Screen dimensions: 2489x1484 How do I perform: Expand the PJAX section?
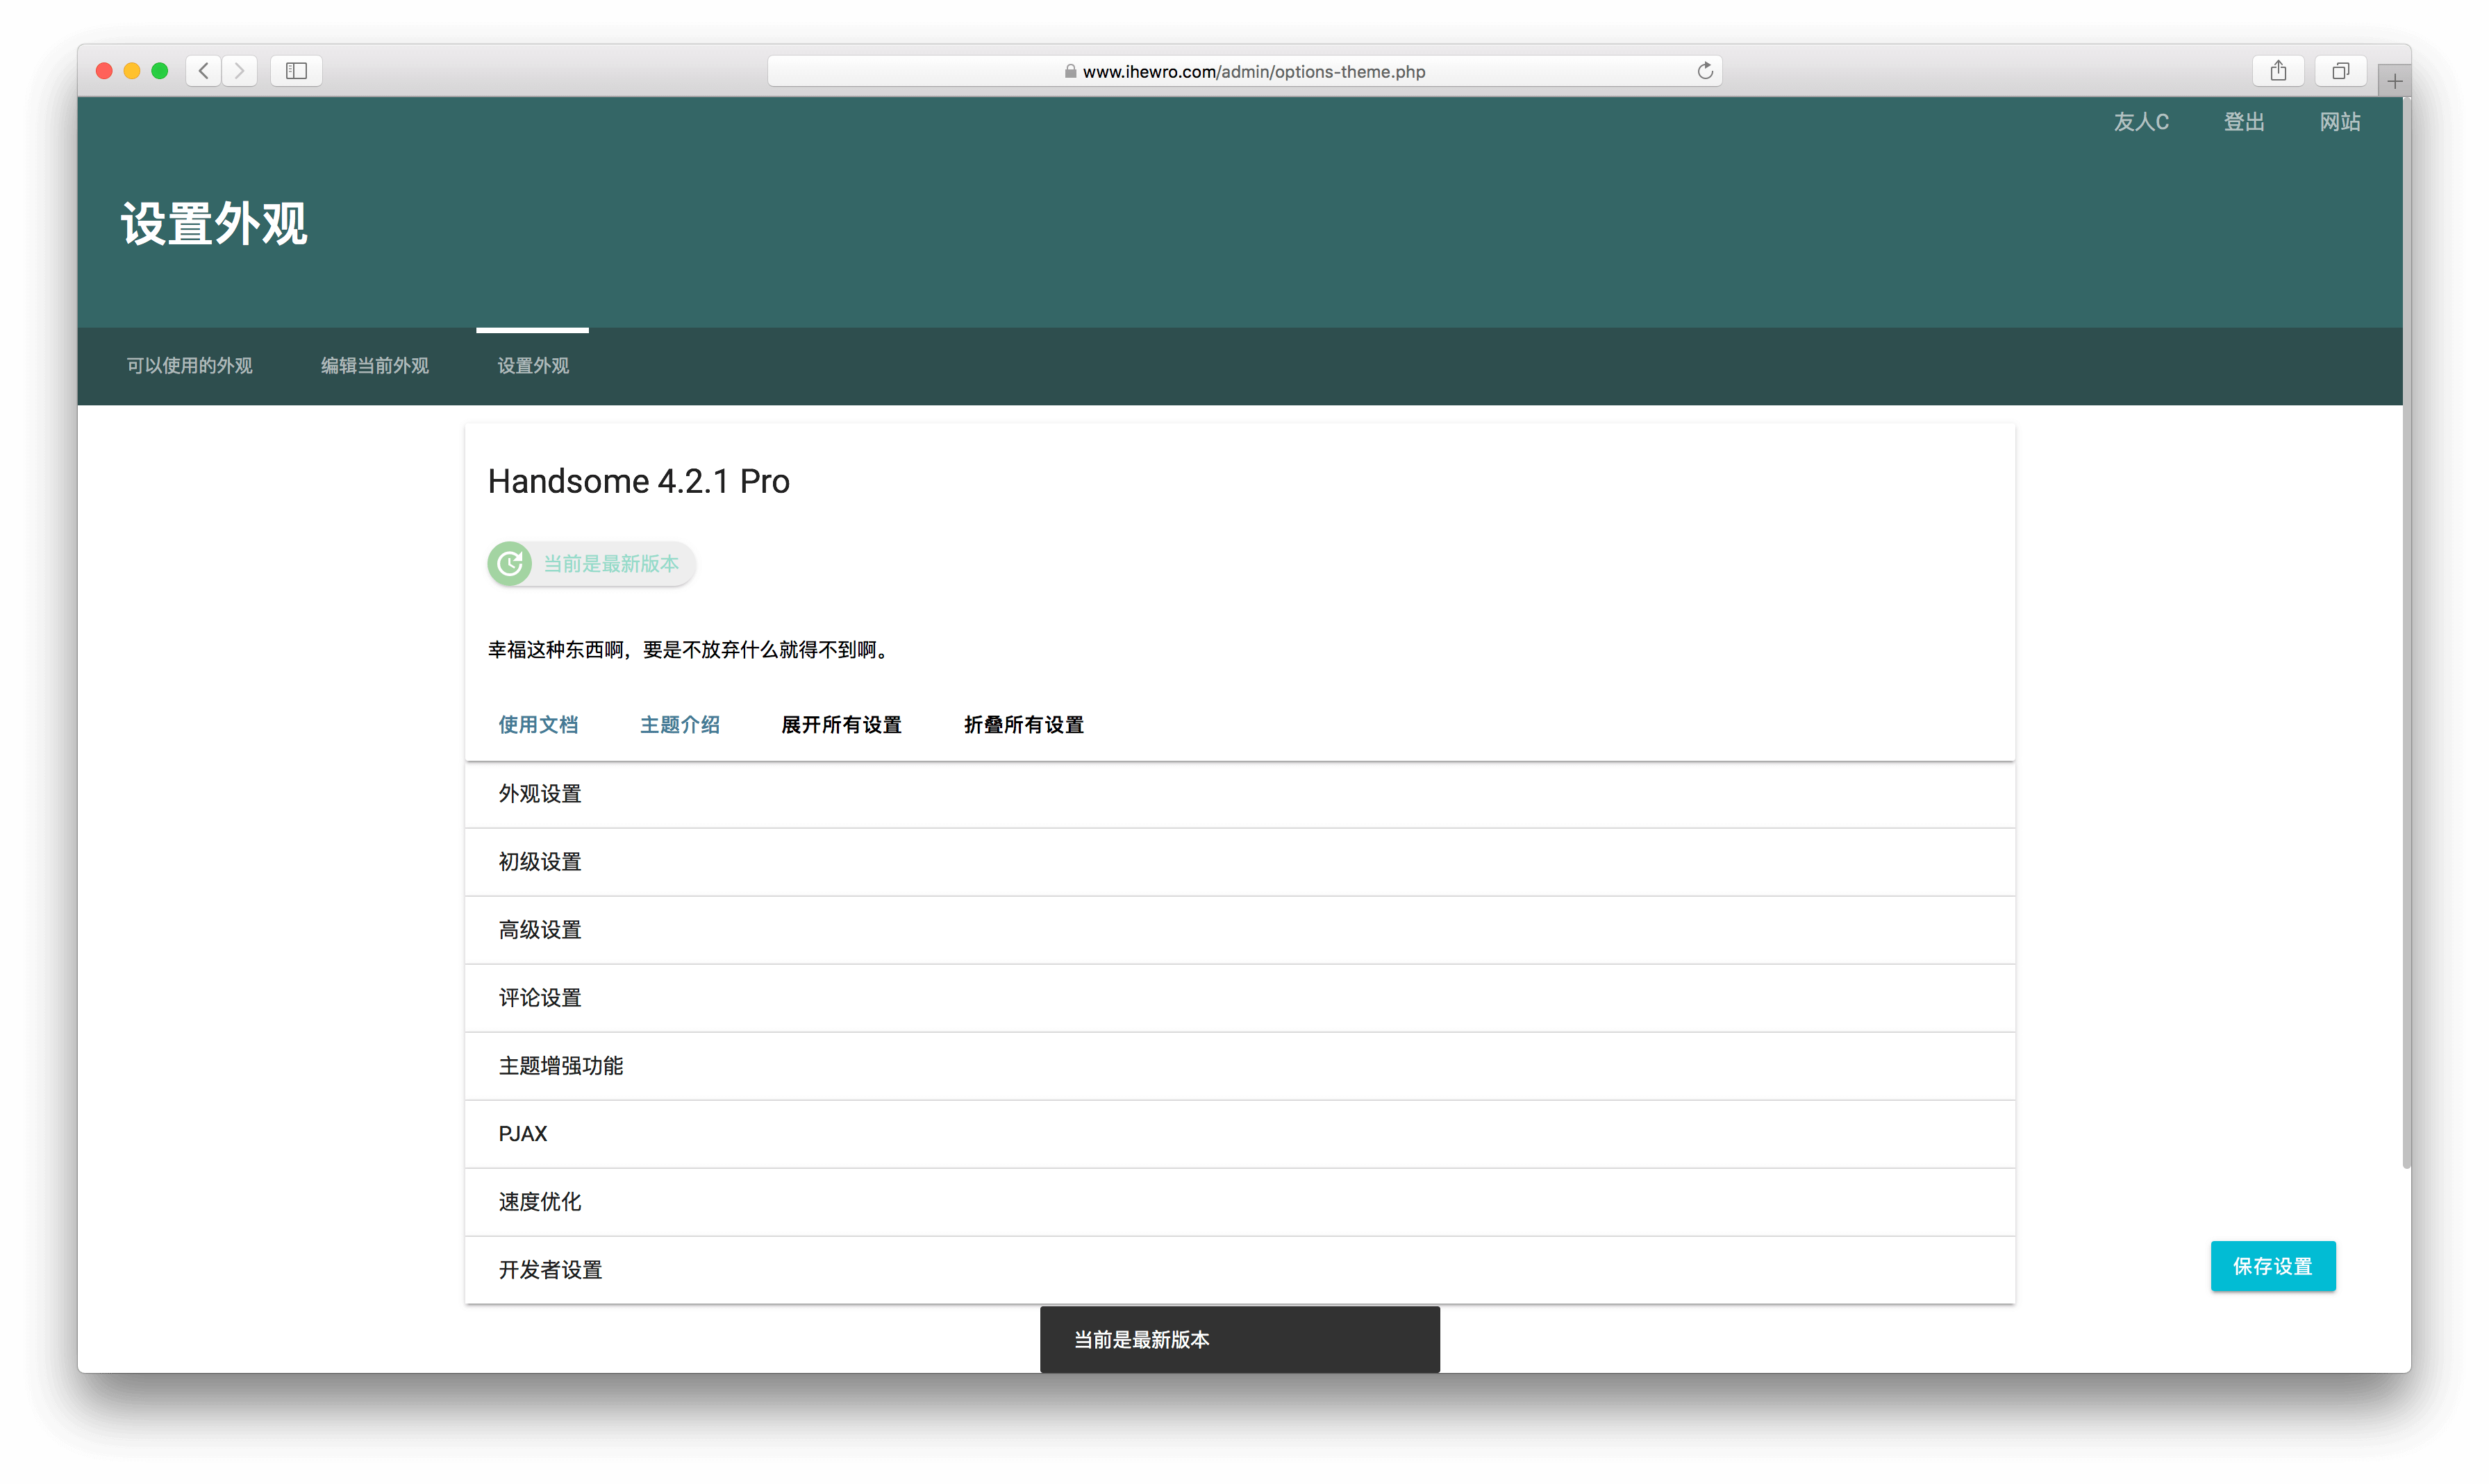point(1240,1134)
